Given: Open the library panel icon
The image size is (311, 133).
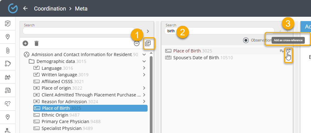Looking at the screenshot, I should pos(148,43).
